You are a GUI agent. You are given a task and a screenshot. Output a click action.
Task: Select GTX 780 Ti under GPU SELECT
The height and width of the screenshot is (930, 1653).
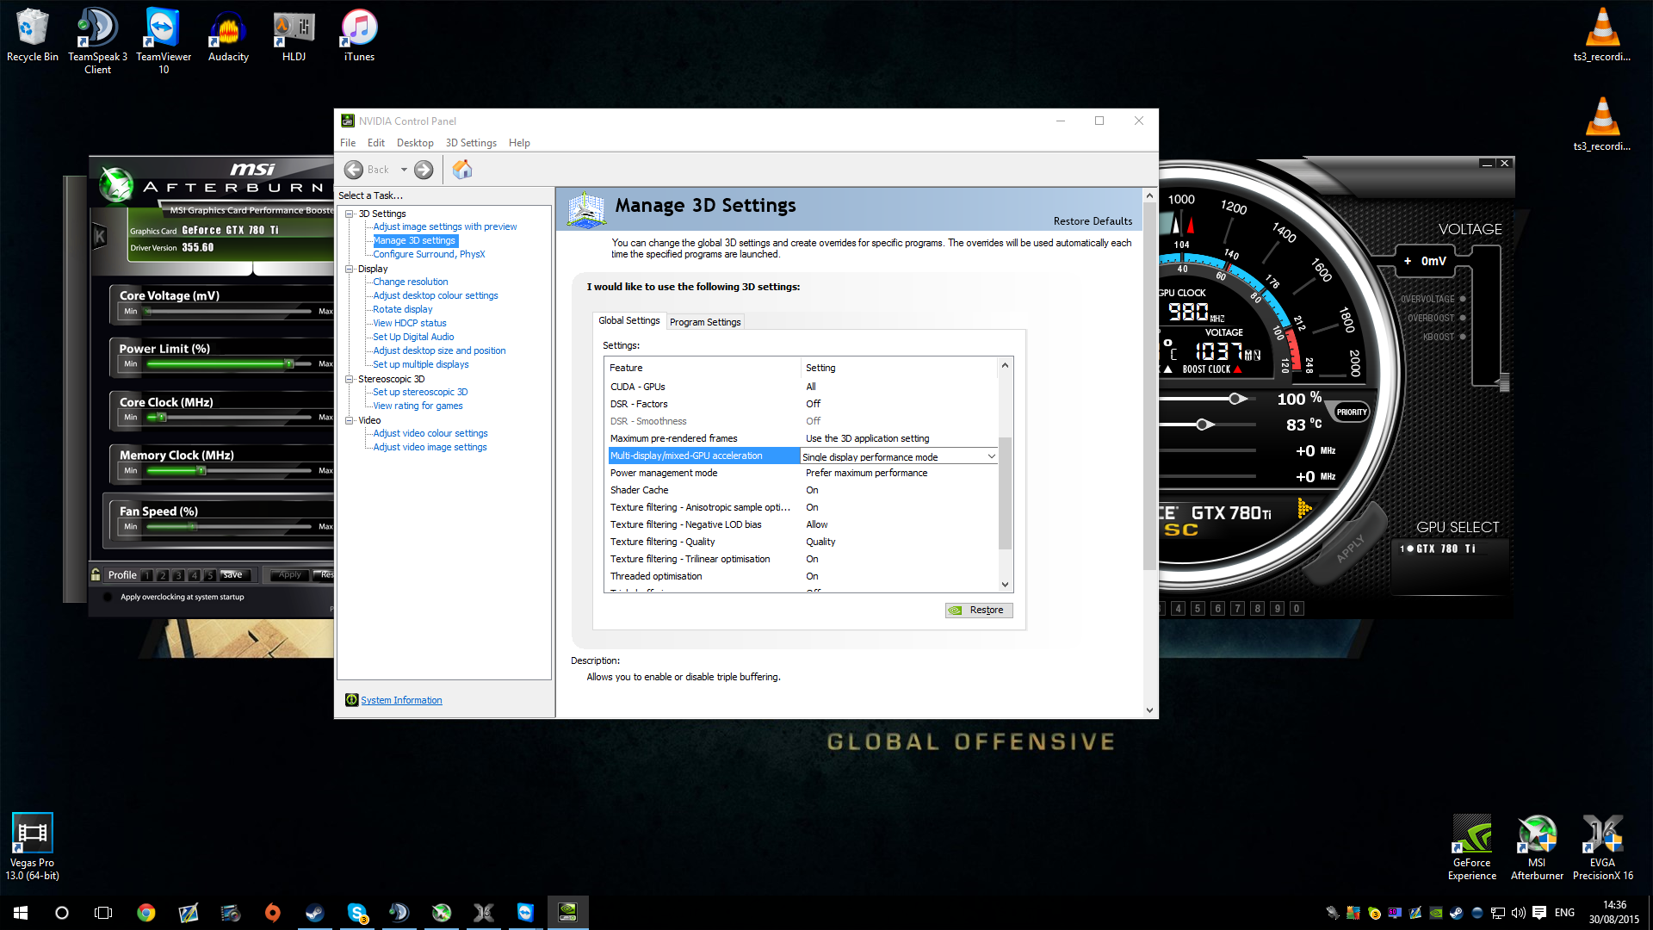coord(1438,549)
